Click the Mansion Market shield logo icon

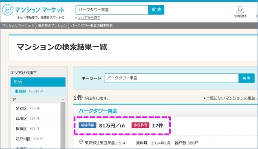7,10
